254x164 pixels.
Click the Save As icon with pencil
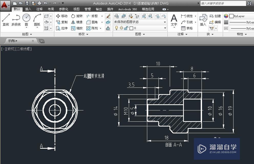pyautogui.click(x=33, y=3)
